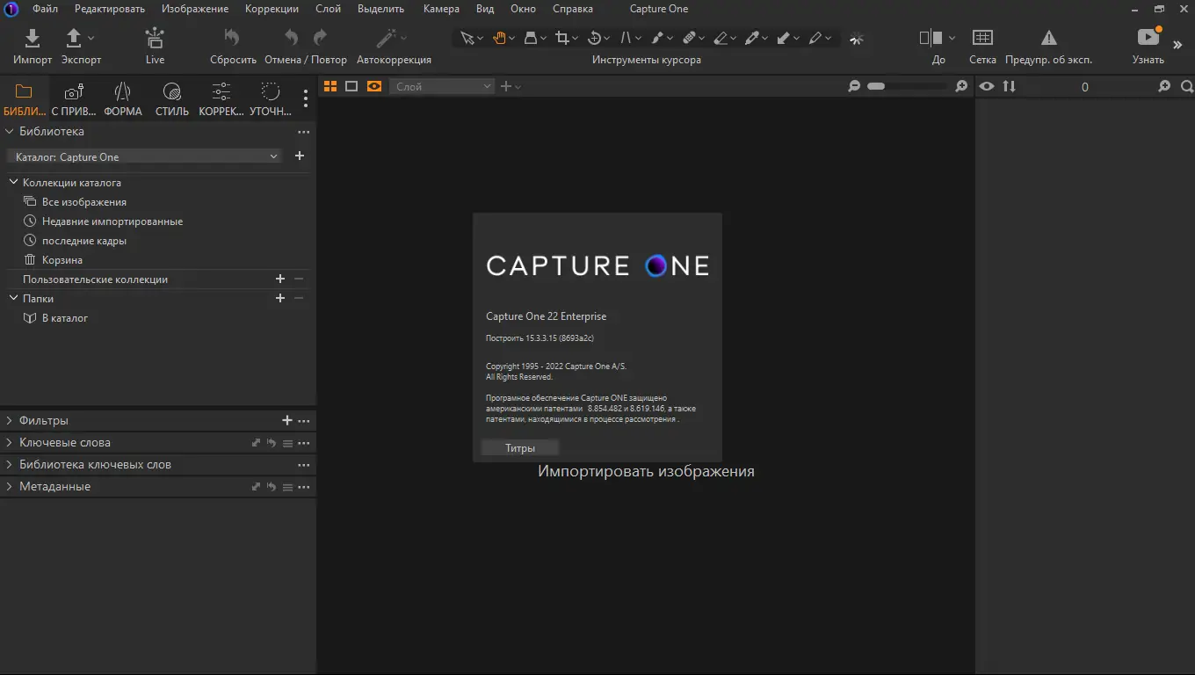Click the Титры button in About dialog
The width and height of the screenshot is (1195, 675).
coord(520,448)
